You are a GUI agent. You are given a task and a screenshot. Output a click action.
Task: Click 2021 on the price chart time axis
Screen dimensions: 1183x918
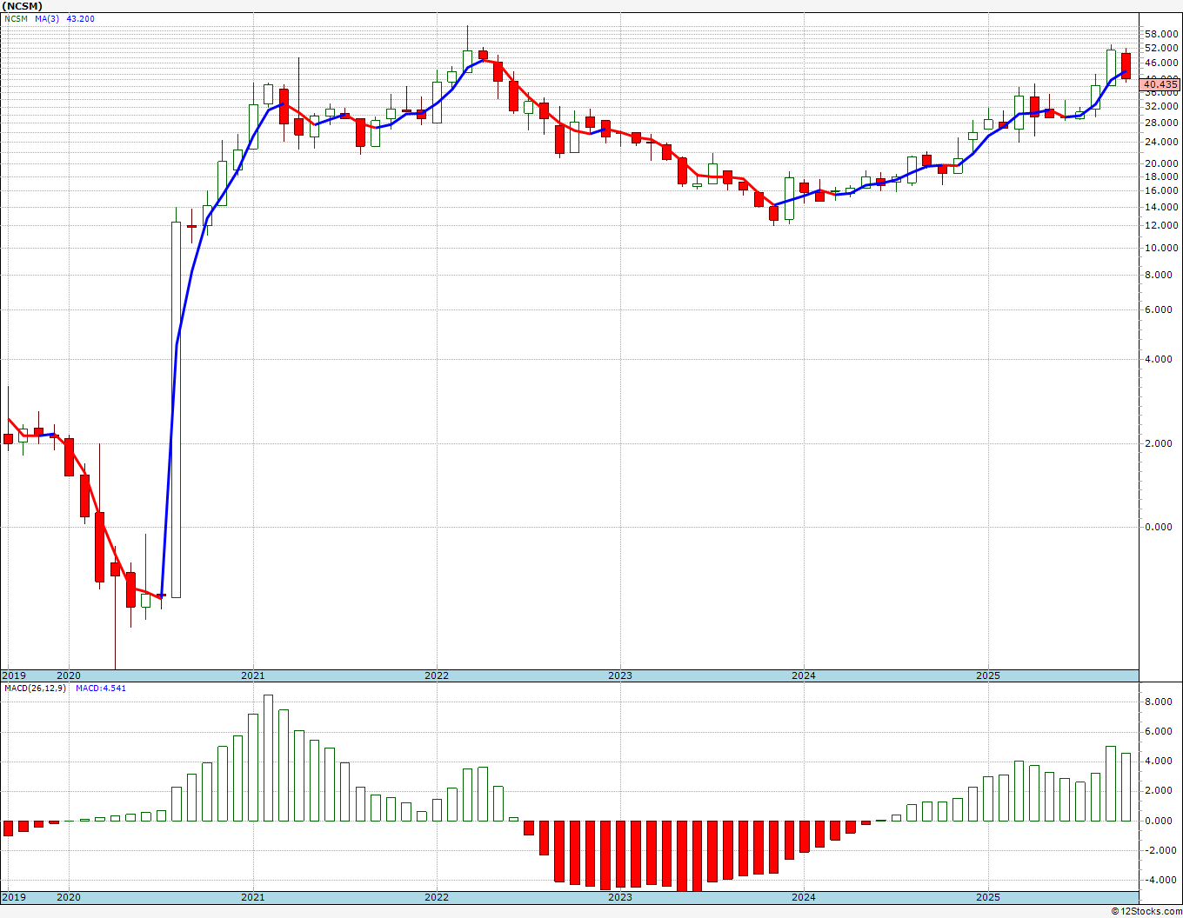[253, 675]
